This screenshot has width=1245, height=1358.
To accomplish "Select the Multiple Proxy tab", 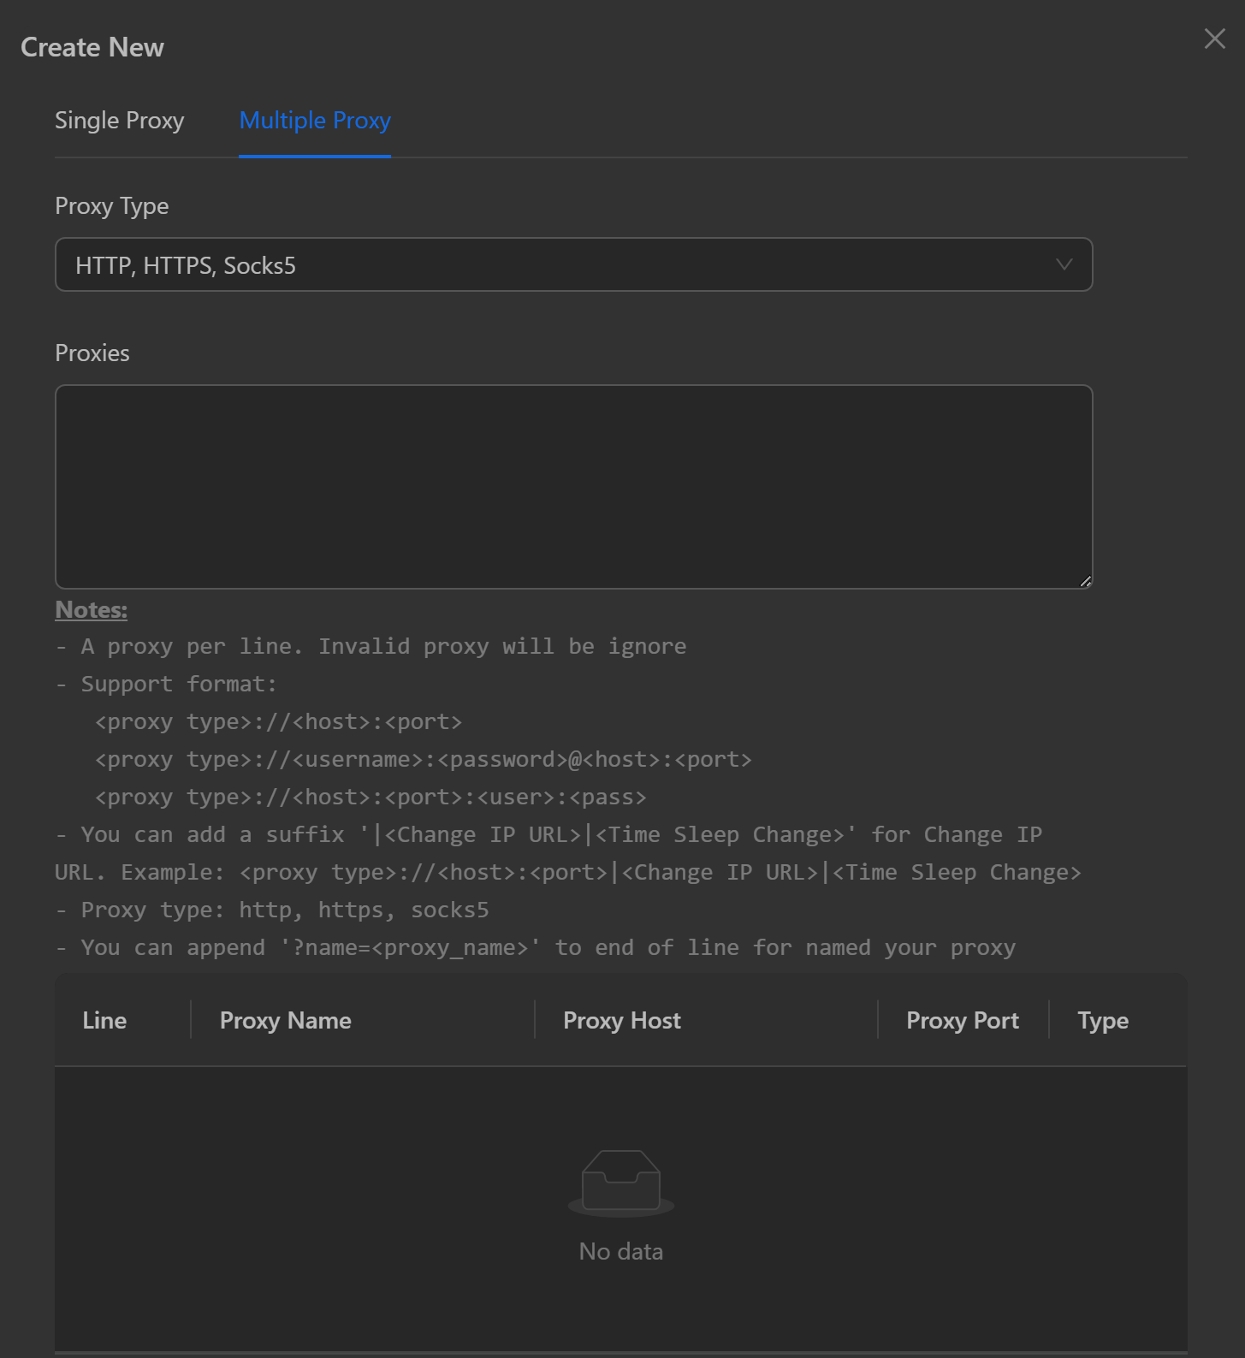I will pos(315,121).
